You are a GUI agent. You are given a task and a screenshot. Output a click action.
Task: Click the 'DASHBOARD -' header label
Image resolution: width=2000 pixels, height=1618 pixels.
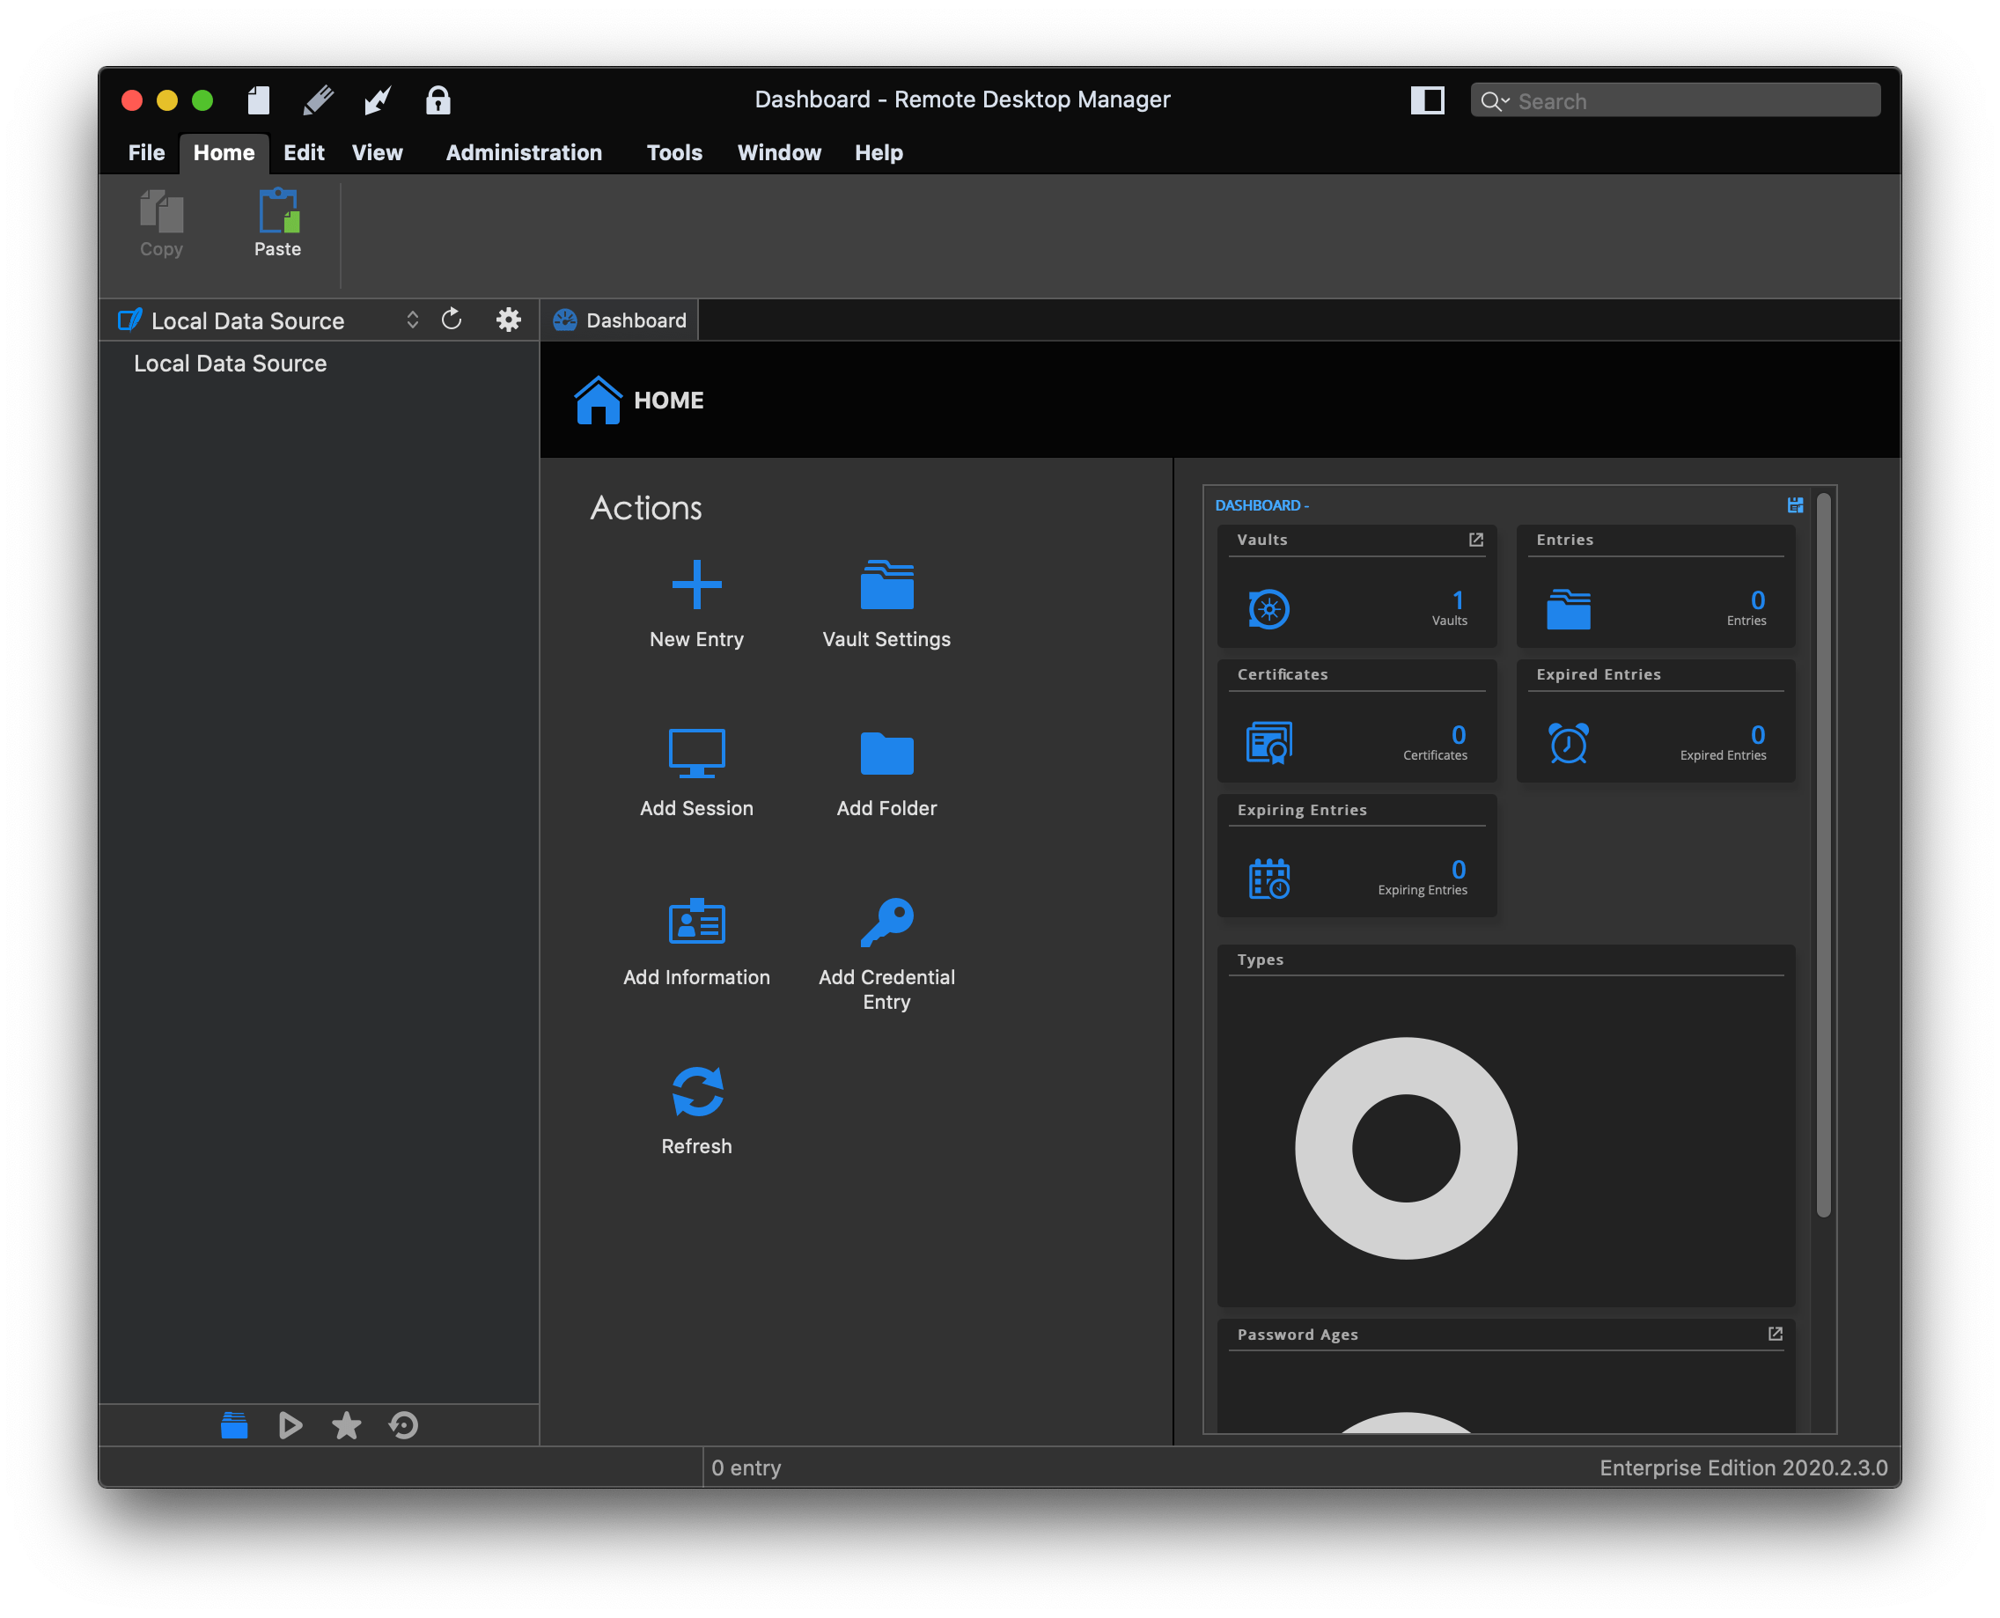click(1261, 505)
